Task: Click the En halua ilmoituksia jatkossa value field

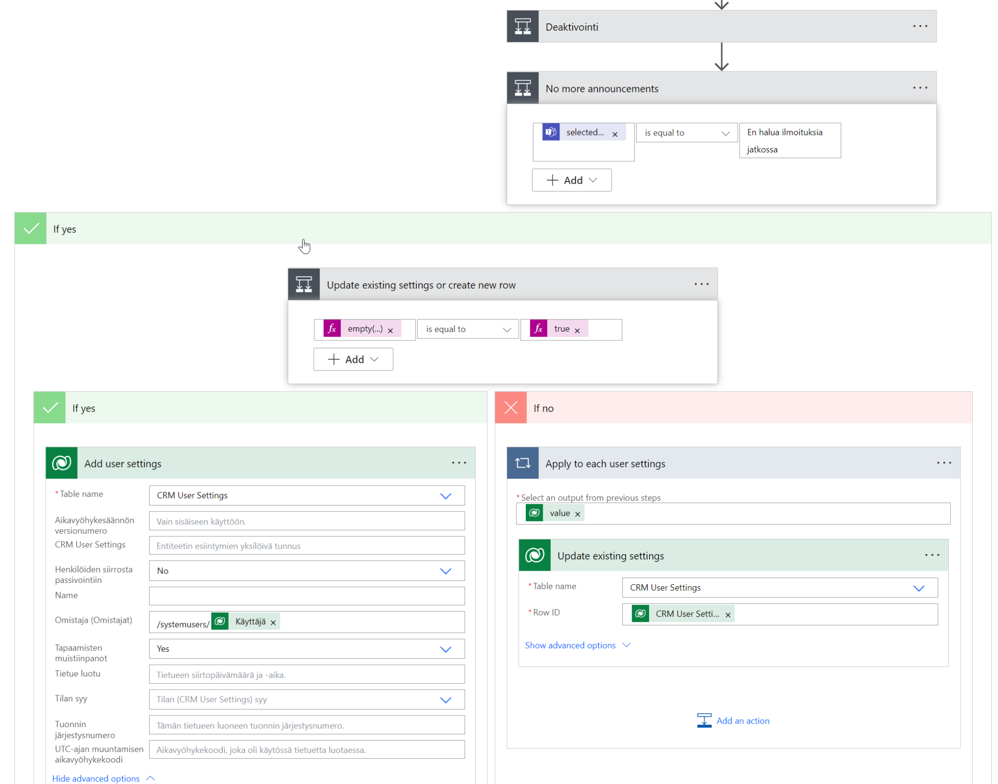Action: tap(789, 141)
